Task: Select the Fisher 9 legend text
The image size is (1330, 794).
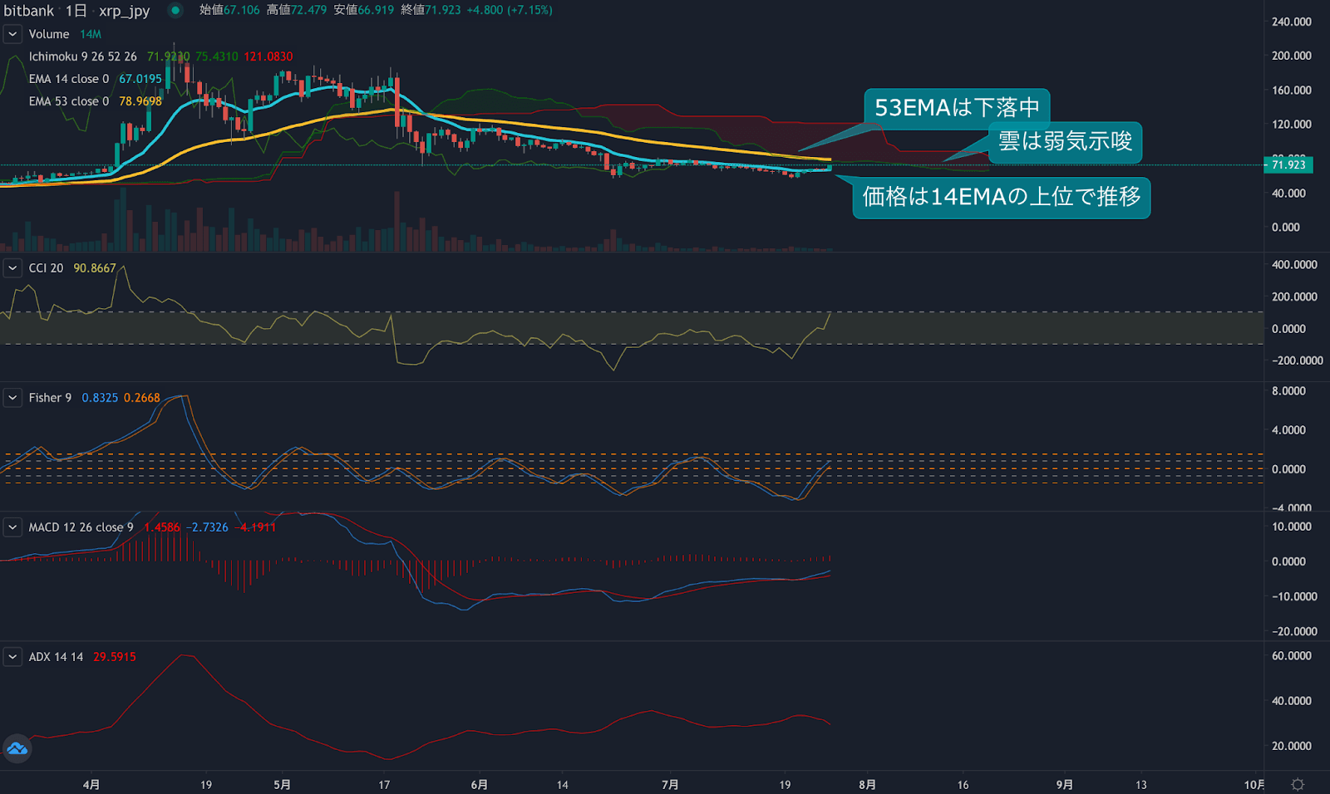Action: 50,397
